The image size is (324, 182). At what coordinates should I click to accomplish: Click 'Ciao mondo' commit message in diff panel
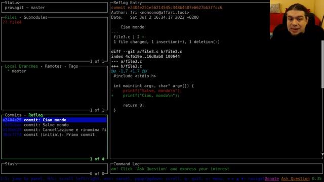(133, 27)
